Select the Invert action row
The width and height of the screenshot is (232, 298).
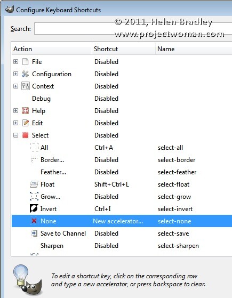click(122, 208)
